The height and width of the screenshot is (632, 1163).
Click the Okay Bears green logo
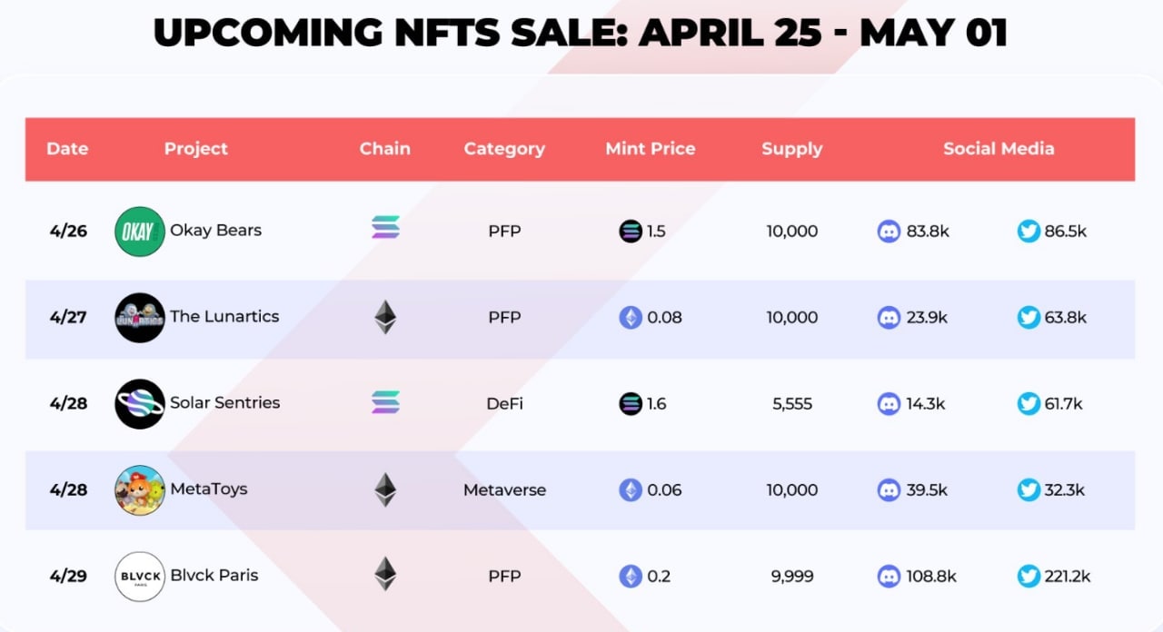(140, 231)
